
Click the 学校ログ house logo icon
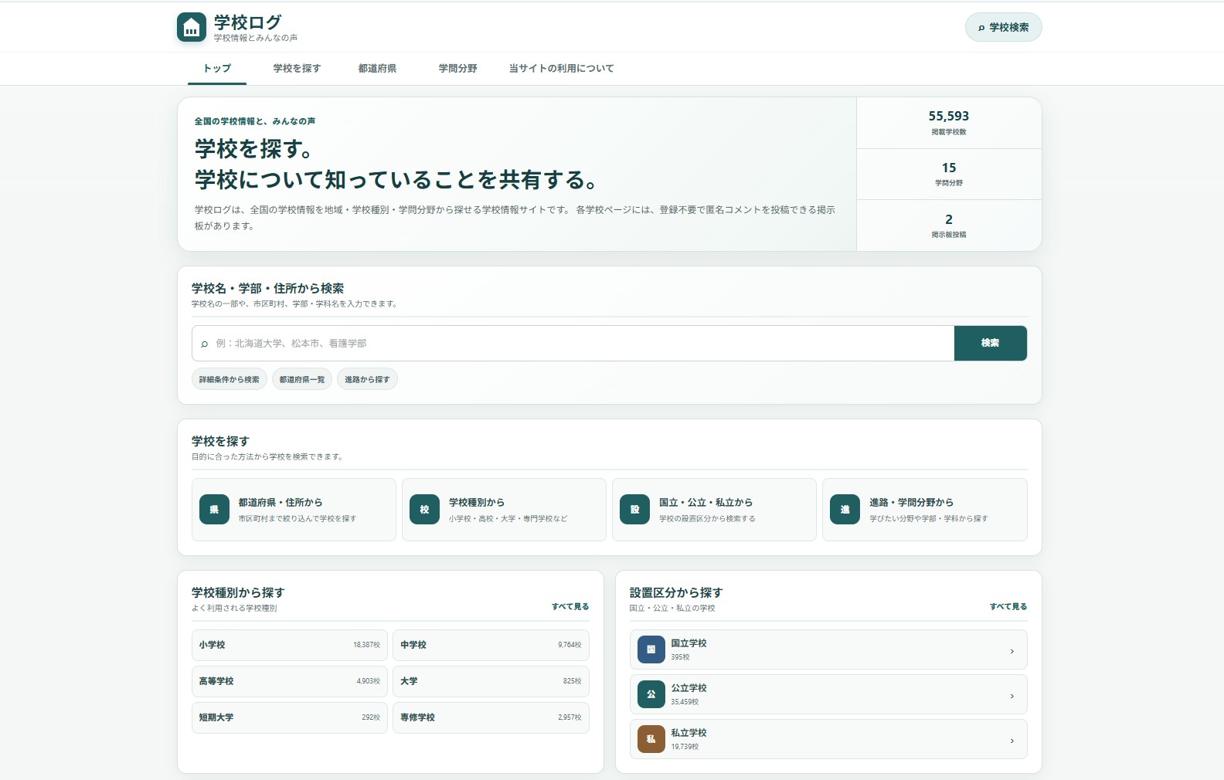coord(192,27)
